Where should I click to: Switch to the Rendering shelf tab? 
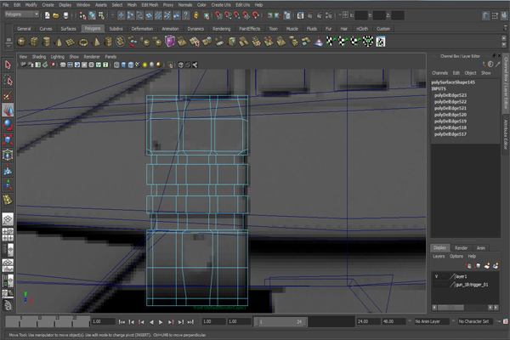coord(222,29)
